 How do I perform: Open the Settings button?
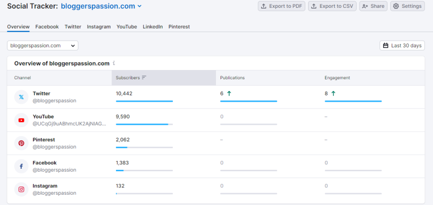click(408, 6)
